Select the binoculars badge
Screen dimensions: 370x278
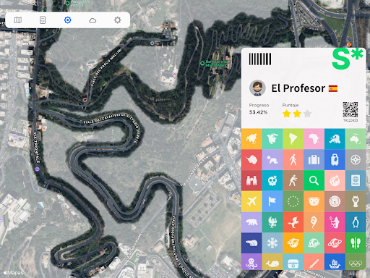(x=251, y=180)
